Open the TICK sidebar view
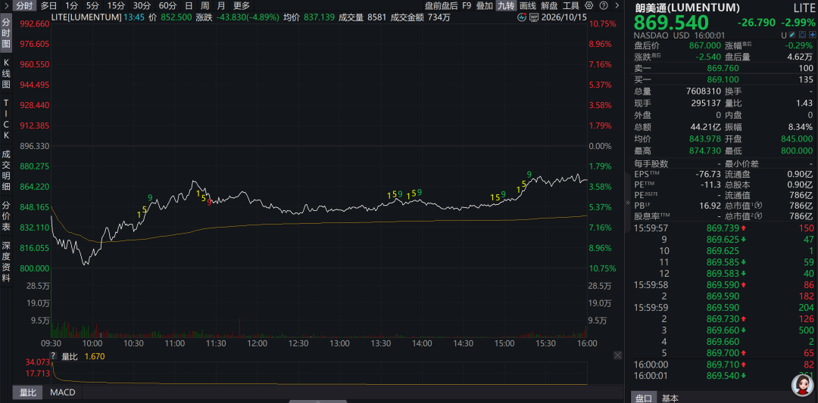 coord(6,118)
